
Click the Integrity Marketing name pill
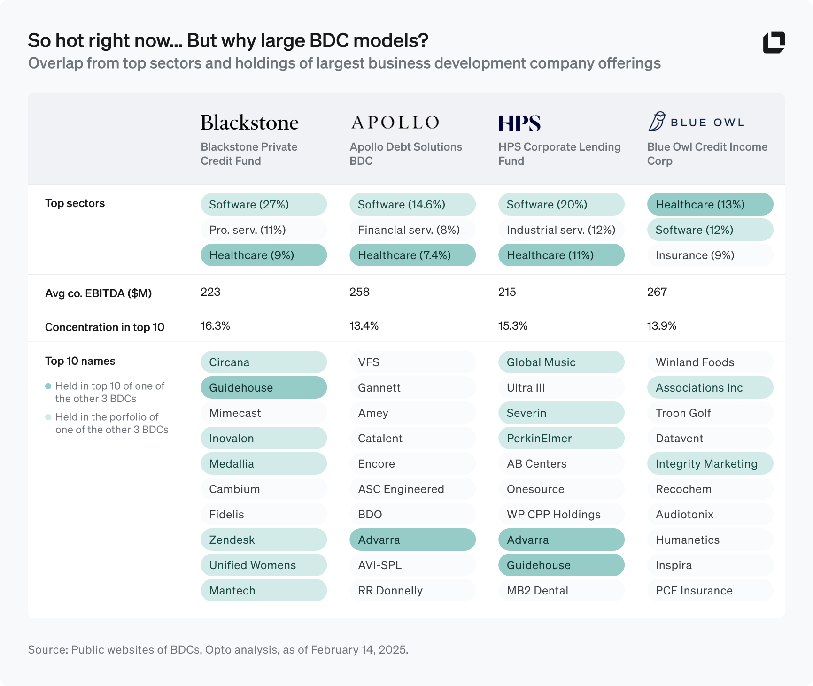pos(710,464)
